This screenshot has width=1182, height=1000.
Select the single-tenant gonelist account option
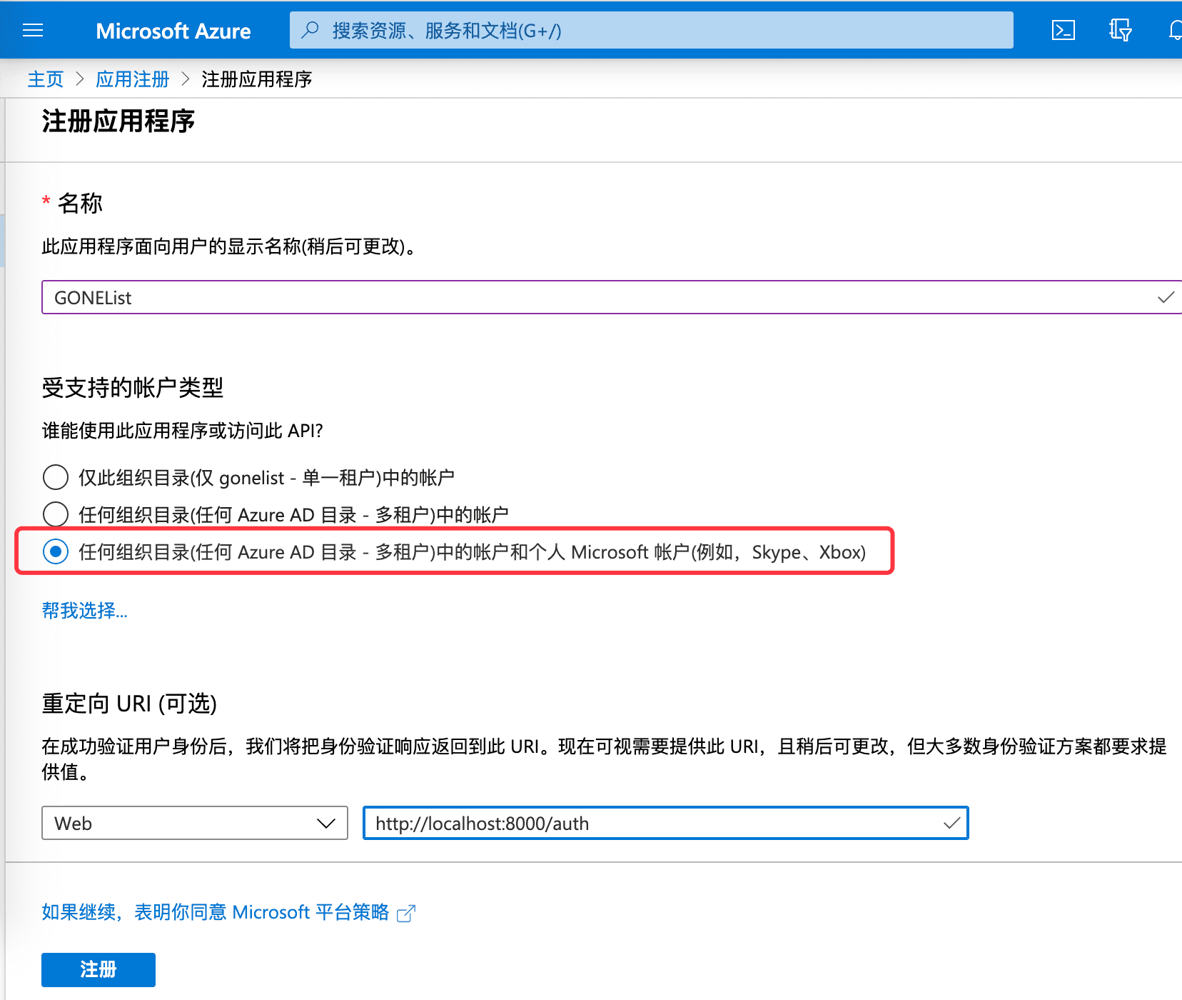pos(56,477)
